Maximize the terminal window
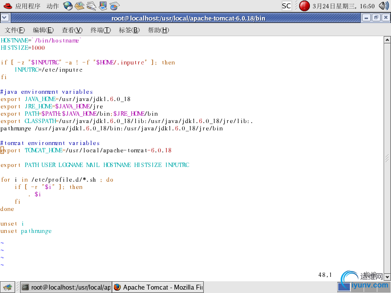The height and width of the screenshot is (293, 391). 376,18
